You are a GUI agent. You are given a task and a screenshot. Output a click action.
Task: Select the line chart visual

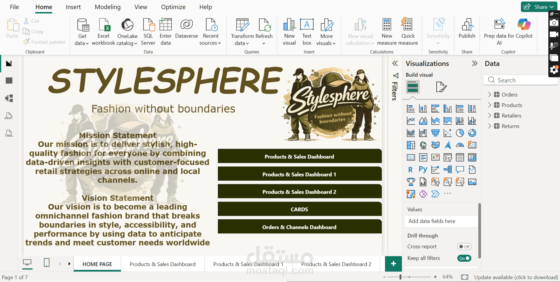411,121
